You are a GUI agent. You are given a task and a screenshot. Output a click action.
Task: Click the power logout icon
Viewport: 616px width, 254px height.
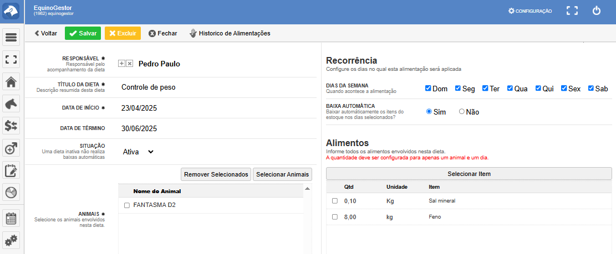pos(597,11)
